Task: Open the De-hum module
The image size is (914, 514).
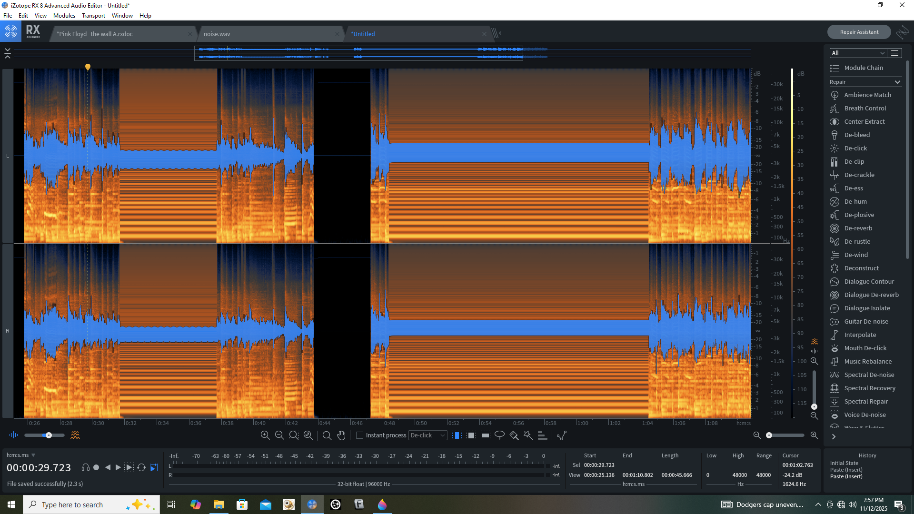Action: click(x=855, y=201)
